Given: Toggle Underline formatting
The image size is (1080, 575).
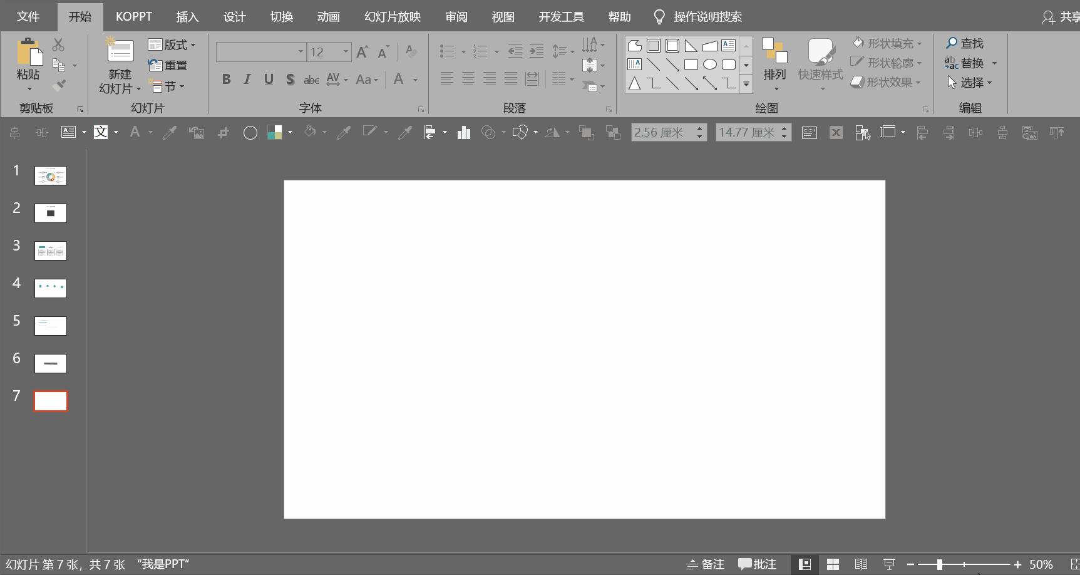Looking at the screenshot, I should click(x=269, y=80).
